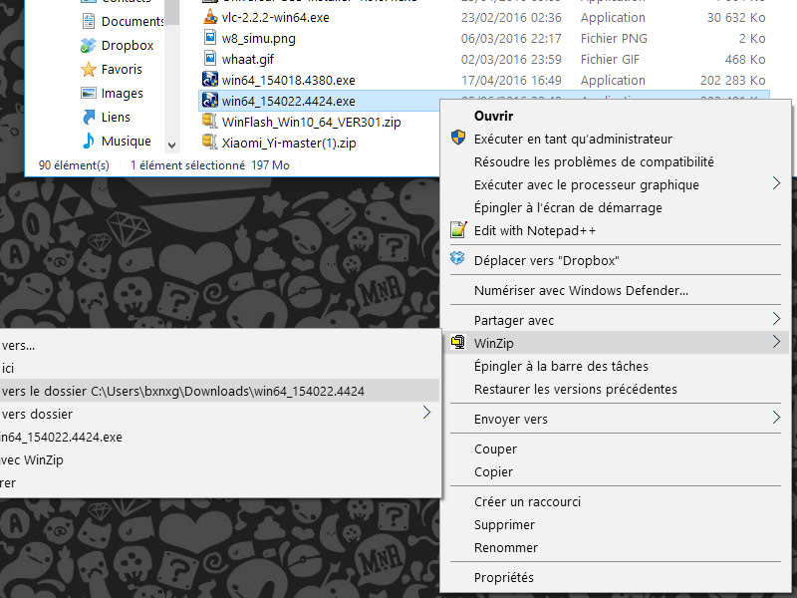Select Numériser avec Windows Defender
Viewport: 797px width, 598px height.
pyautogui.click(x=581, y=290)
